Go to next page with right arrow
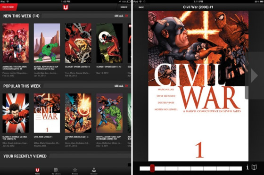The height and width of the screenshot is (175, 264). [x=254, y=75]
